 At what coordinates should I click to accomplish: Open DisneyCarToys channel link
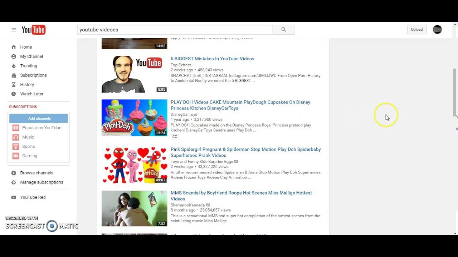click(x=184, y=115)
